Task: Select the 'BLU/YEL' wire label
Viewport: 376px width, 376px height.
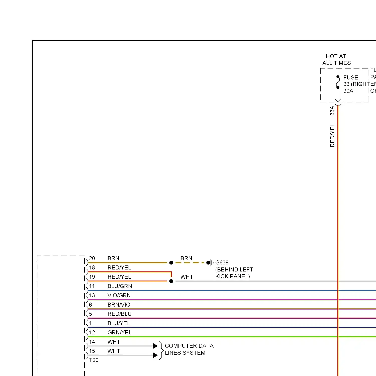Action: (119, 323)
